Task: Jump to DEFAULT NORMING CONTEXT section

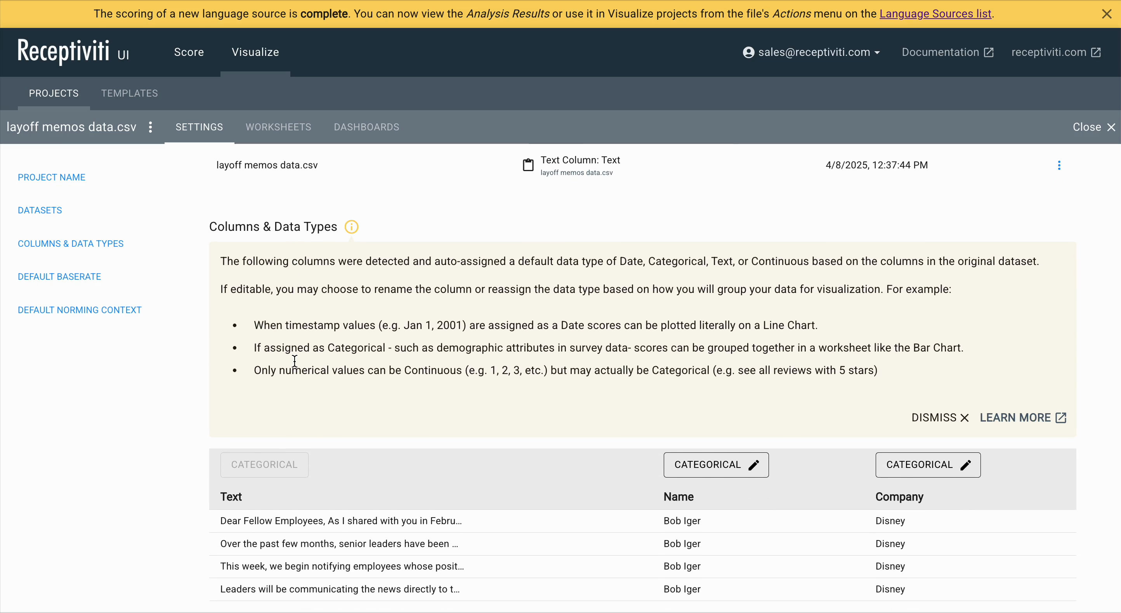Action: 80,310
